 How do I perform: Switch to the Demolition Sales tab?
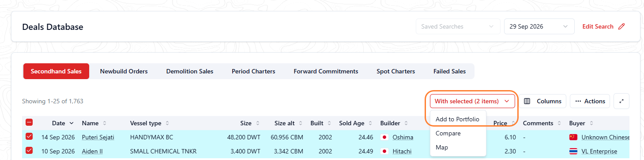pos(190,71)
